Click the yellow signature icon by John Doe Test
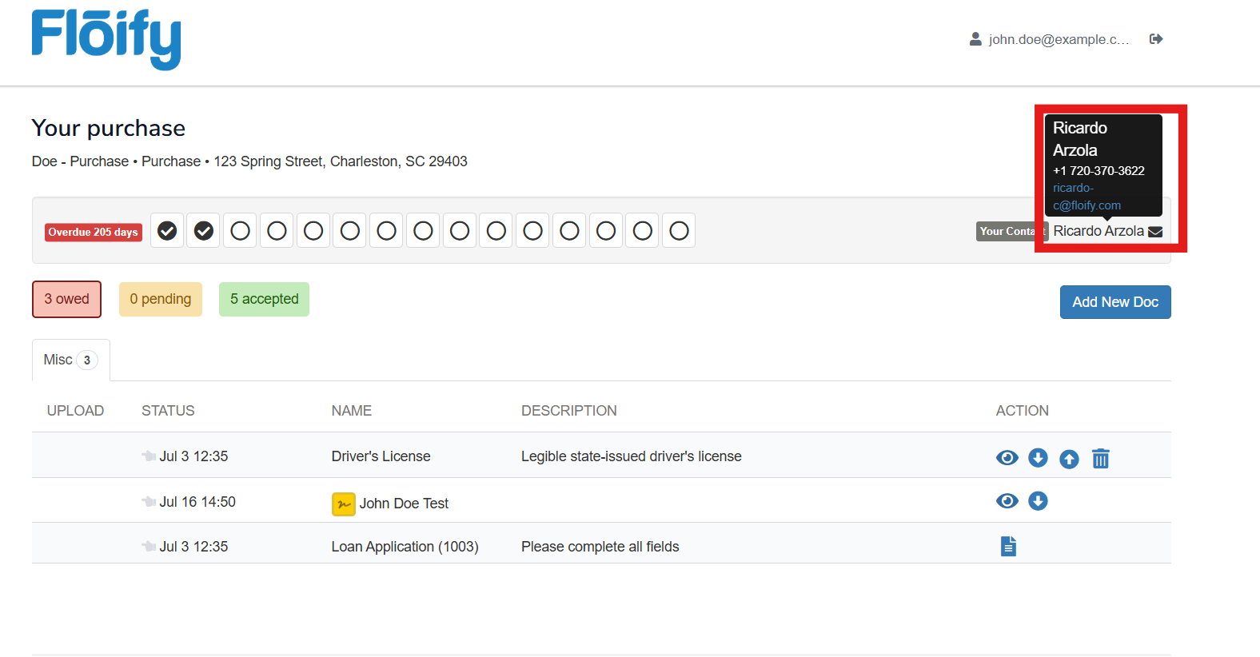The image size is (1260, 657). (343, 504)
